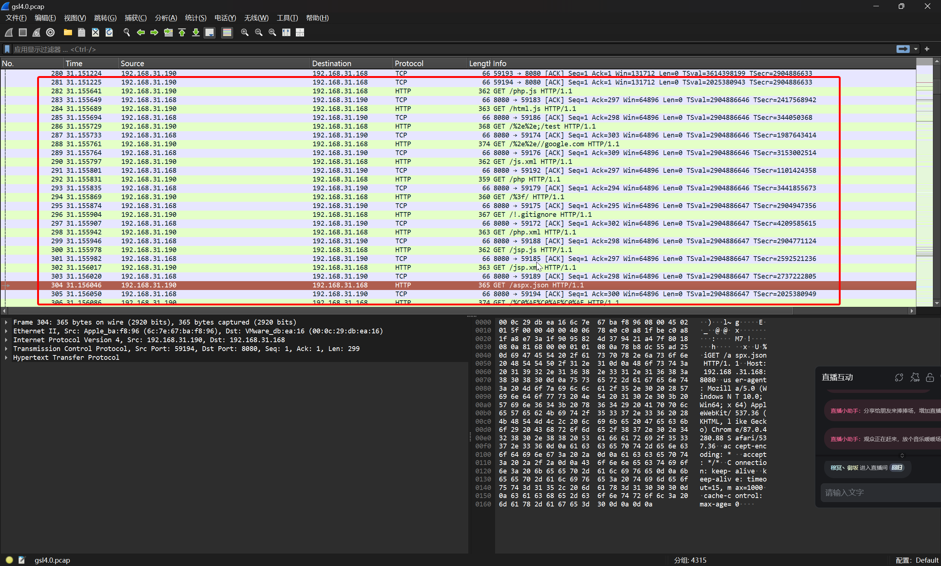The height and width of the screenshot is (566, 941).
Task: Save the capture file using toolbar icon
Action: pos(82,32)
